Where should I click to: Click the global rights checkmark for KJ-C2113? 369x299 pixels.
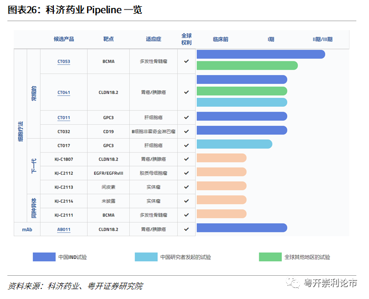(x=186, y=187)
